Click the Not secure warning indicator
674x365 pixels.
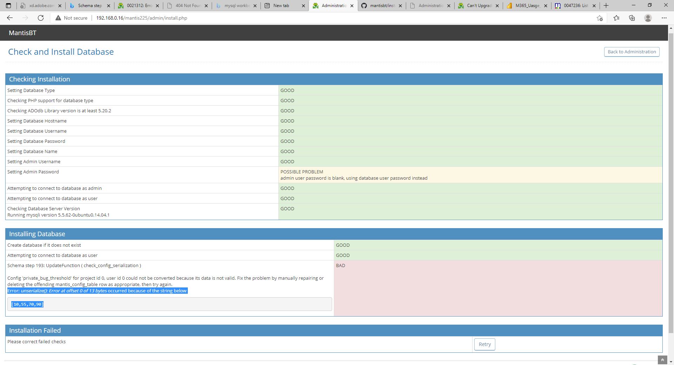(72, 18)
